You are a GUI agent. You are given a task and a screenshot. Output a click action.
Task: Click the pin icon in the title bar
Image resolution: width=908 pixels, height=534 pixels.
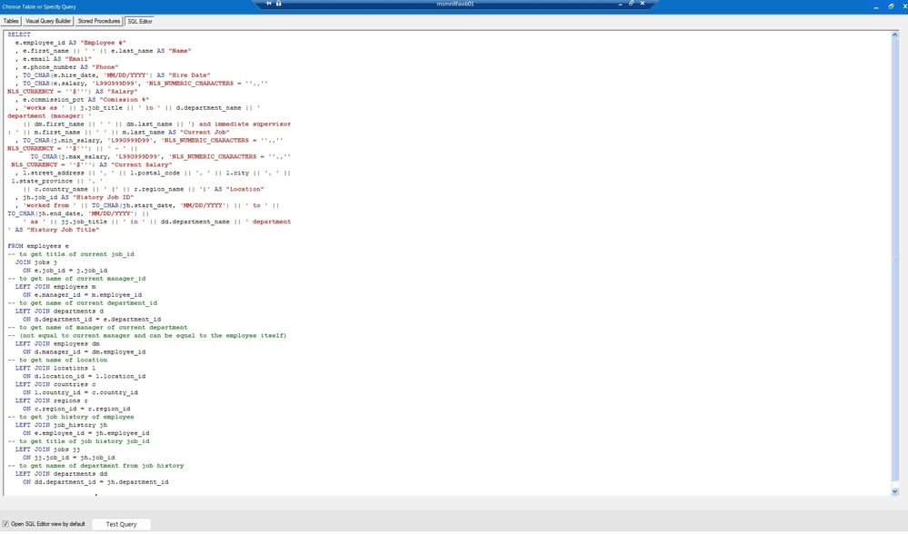click(x=269, y=4)
